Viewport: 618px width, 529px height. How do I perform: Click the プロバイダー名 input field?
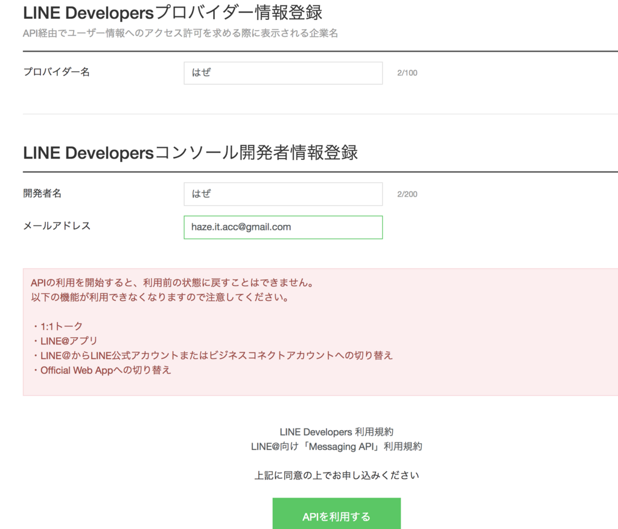283,73
